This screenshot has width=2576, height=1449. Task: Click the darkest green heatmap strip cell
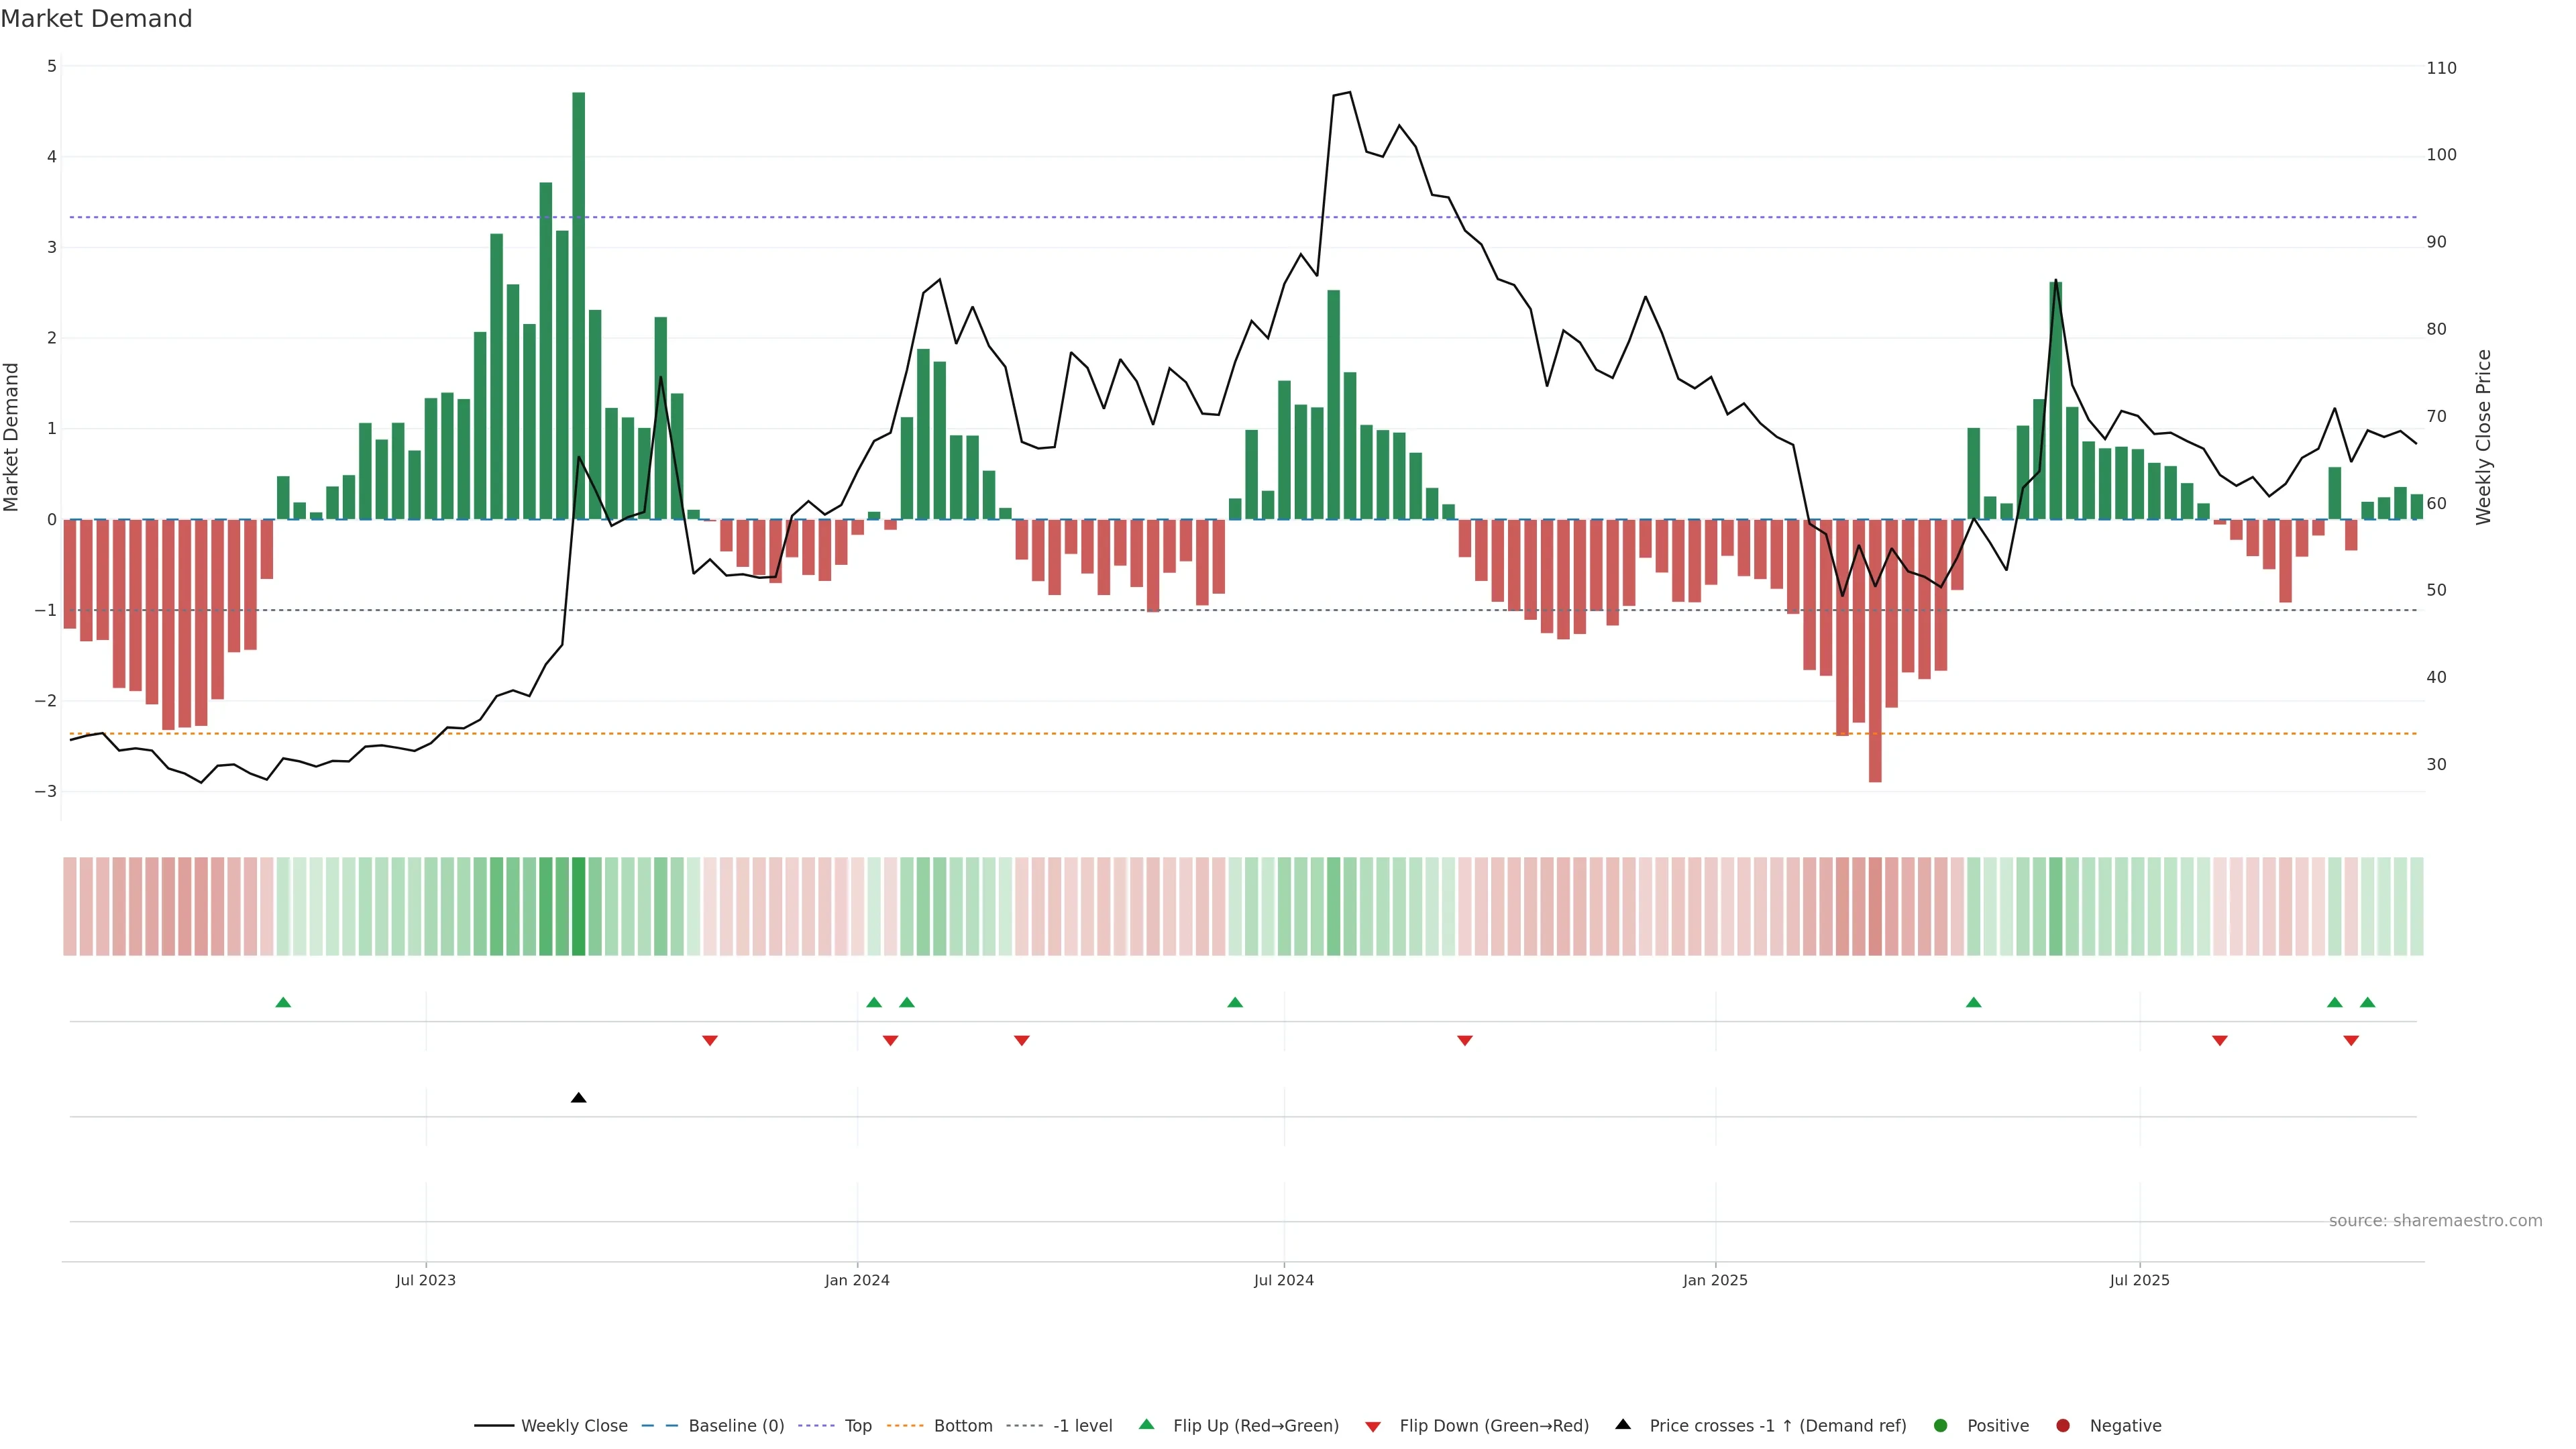578,906
